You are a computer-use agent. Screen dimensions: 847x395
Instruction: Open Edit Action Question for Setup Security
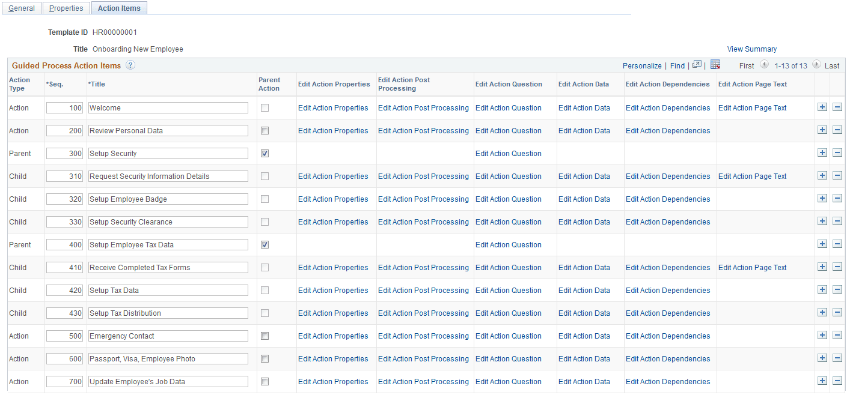509,153
